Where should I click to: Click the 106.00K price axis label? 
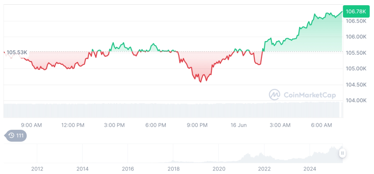pos(355,37)
